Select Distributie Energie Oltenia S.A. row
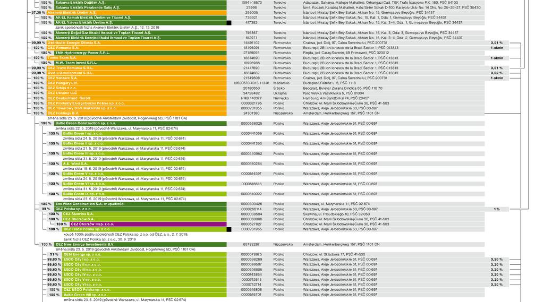 137,42
